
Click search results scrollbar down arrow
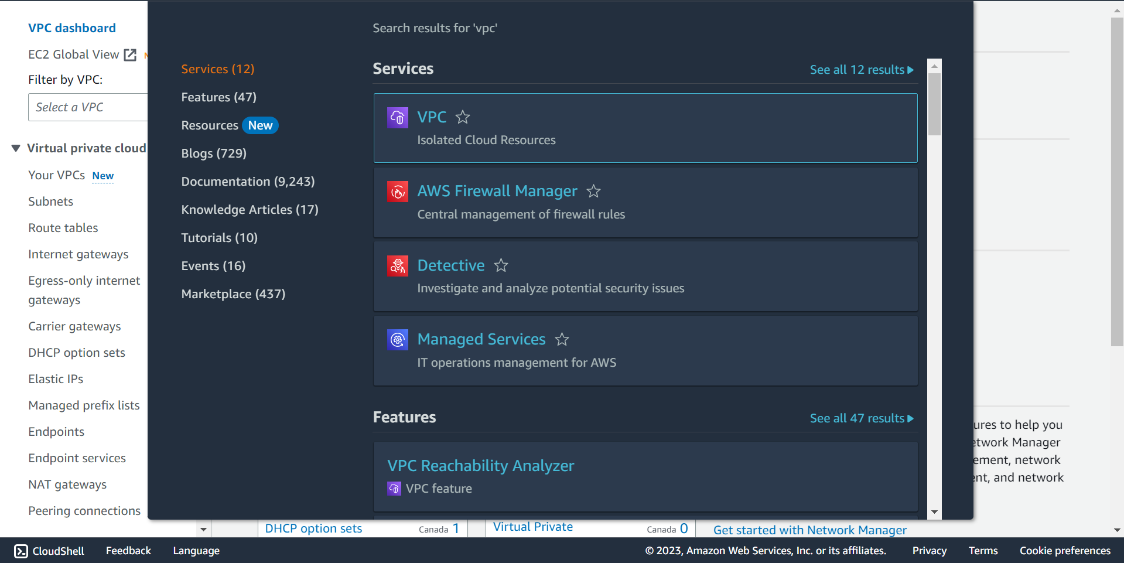[934, 512]
